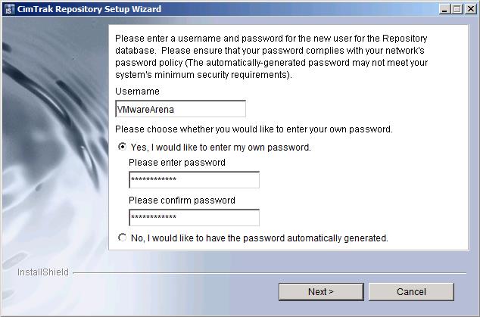Focus the 'Please enter password' field
The height and width of the screenshot is (317, 480).
194,180
